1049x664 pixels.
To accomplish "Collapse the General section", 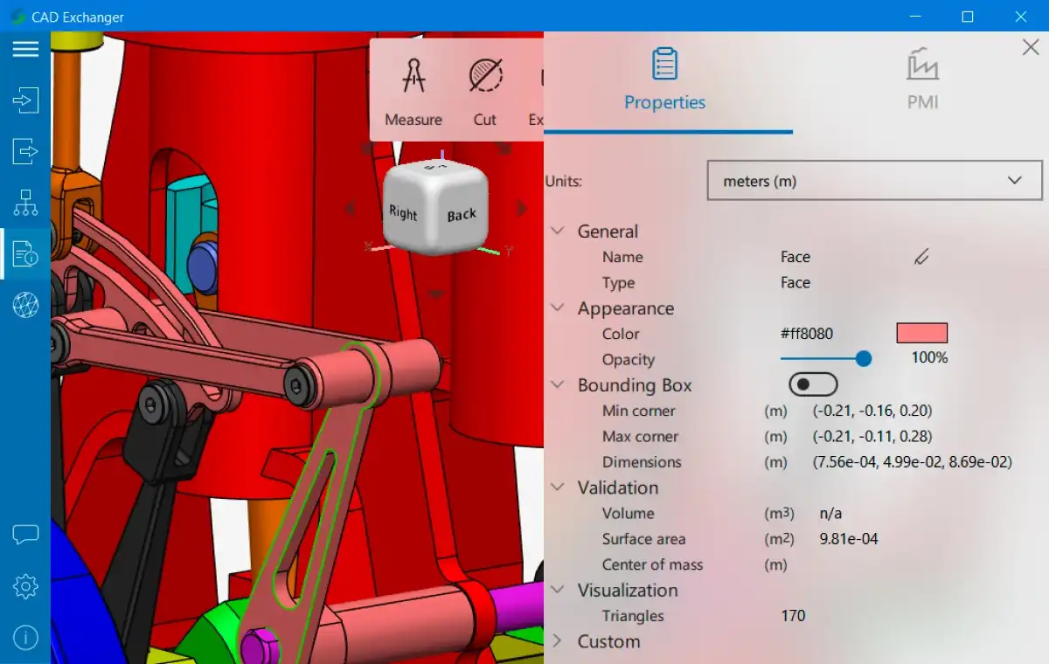I will [556, 232].
